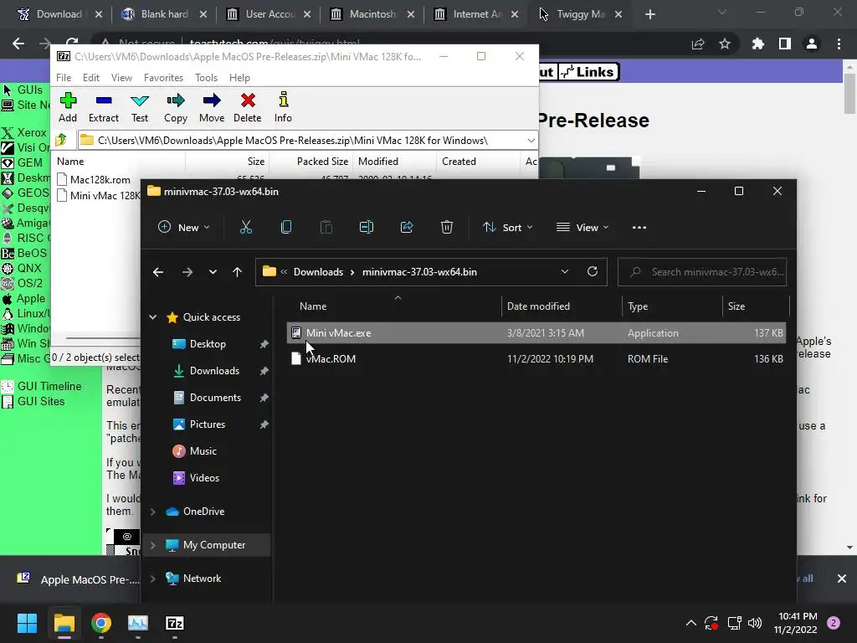This screenshot has width=857, height=643.
Task: Click the Explorer Refresh icon
Action: pyautogui.click(x=593, y=271)
